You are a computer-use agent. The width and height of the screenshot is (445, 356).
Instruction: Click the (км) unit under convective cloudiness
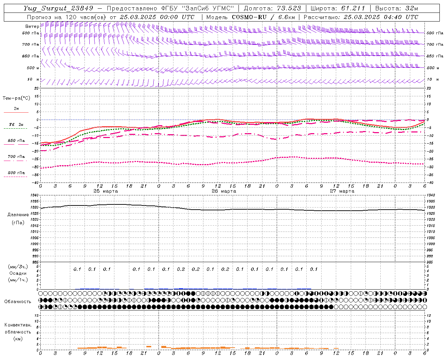pos(18,339)
